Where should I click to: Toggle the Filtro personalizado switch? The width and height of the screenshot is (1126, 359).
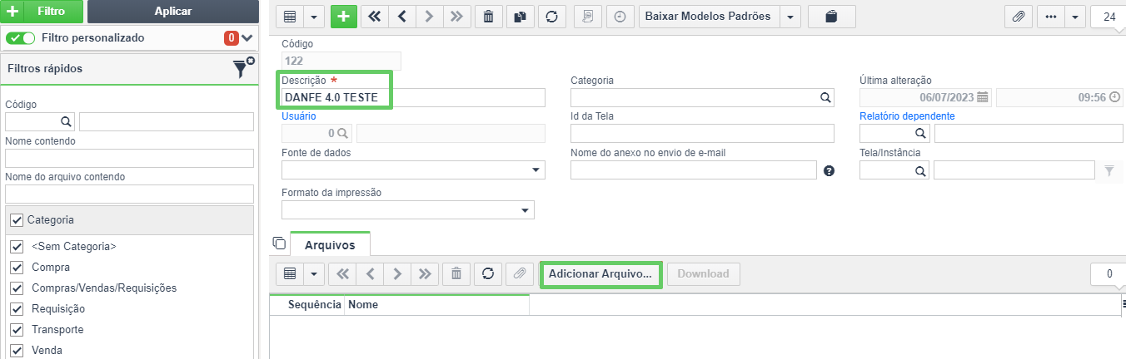click(x=20, y=38)
